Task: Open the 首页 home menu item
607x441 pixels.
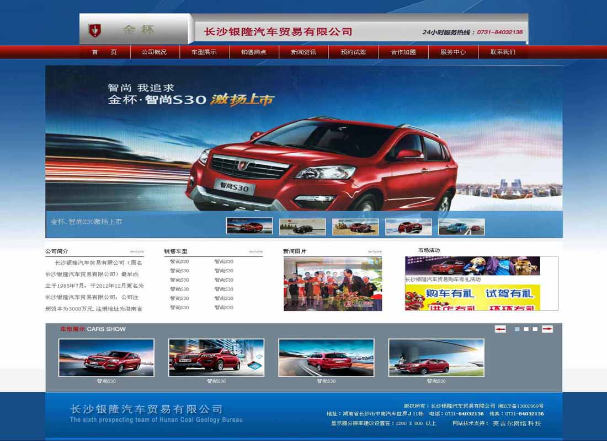Action: (104, 52)
